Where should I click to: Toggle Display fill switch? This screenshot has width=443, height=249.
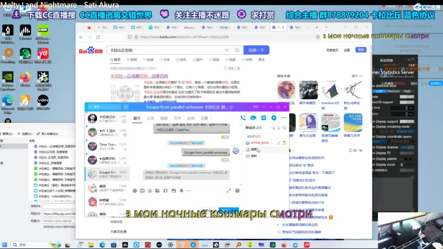coord(407,153)
